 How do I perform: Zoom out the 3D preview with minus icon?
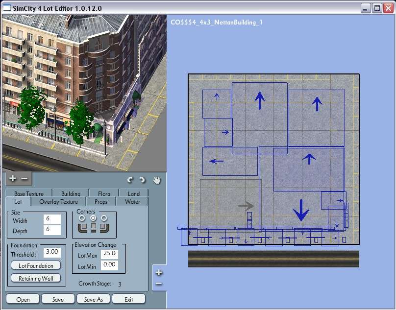pyautogui.click(x=25, y=178)
